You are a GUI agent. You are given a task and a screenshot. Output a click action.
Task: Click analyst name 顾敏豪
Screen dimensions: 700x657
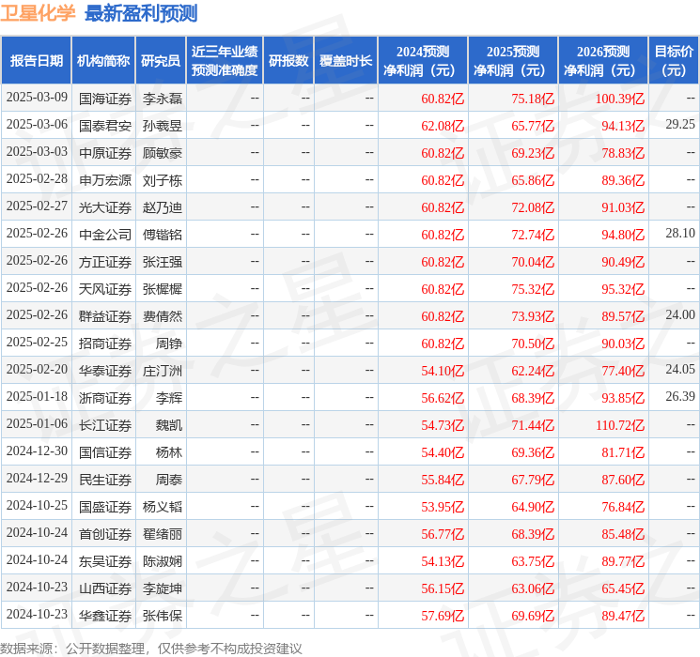tap(163, 153)
